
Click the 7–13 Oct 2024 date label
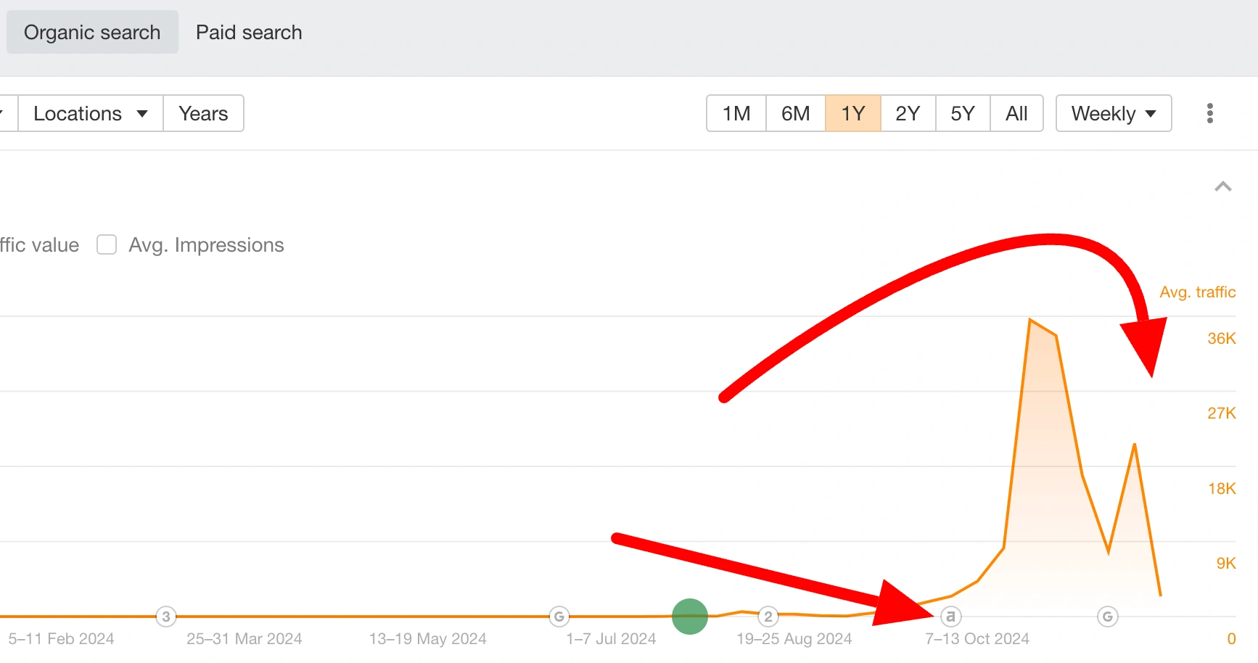pyautogui.click(x=977, y=638)
